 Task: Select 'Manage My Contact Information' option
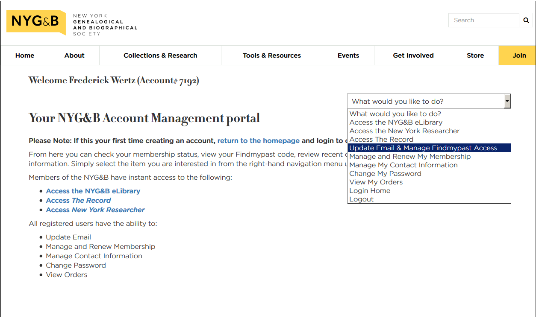(x=403, y=165)
